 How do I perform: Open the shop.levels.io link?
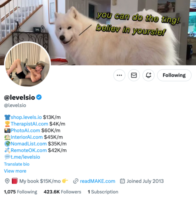click(x=26, y=117)
